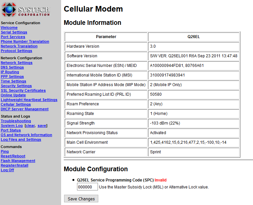
Task: Go to Flash Management
Action: coord(18,161)
